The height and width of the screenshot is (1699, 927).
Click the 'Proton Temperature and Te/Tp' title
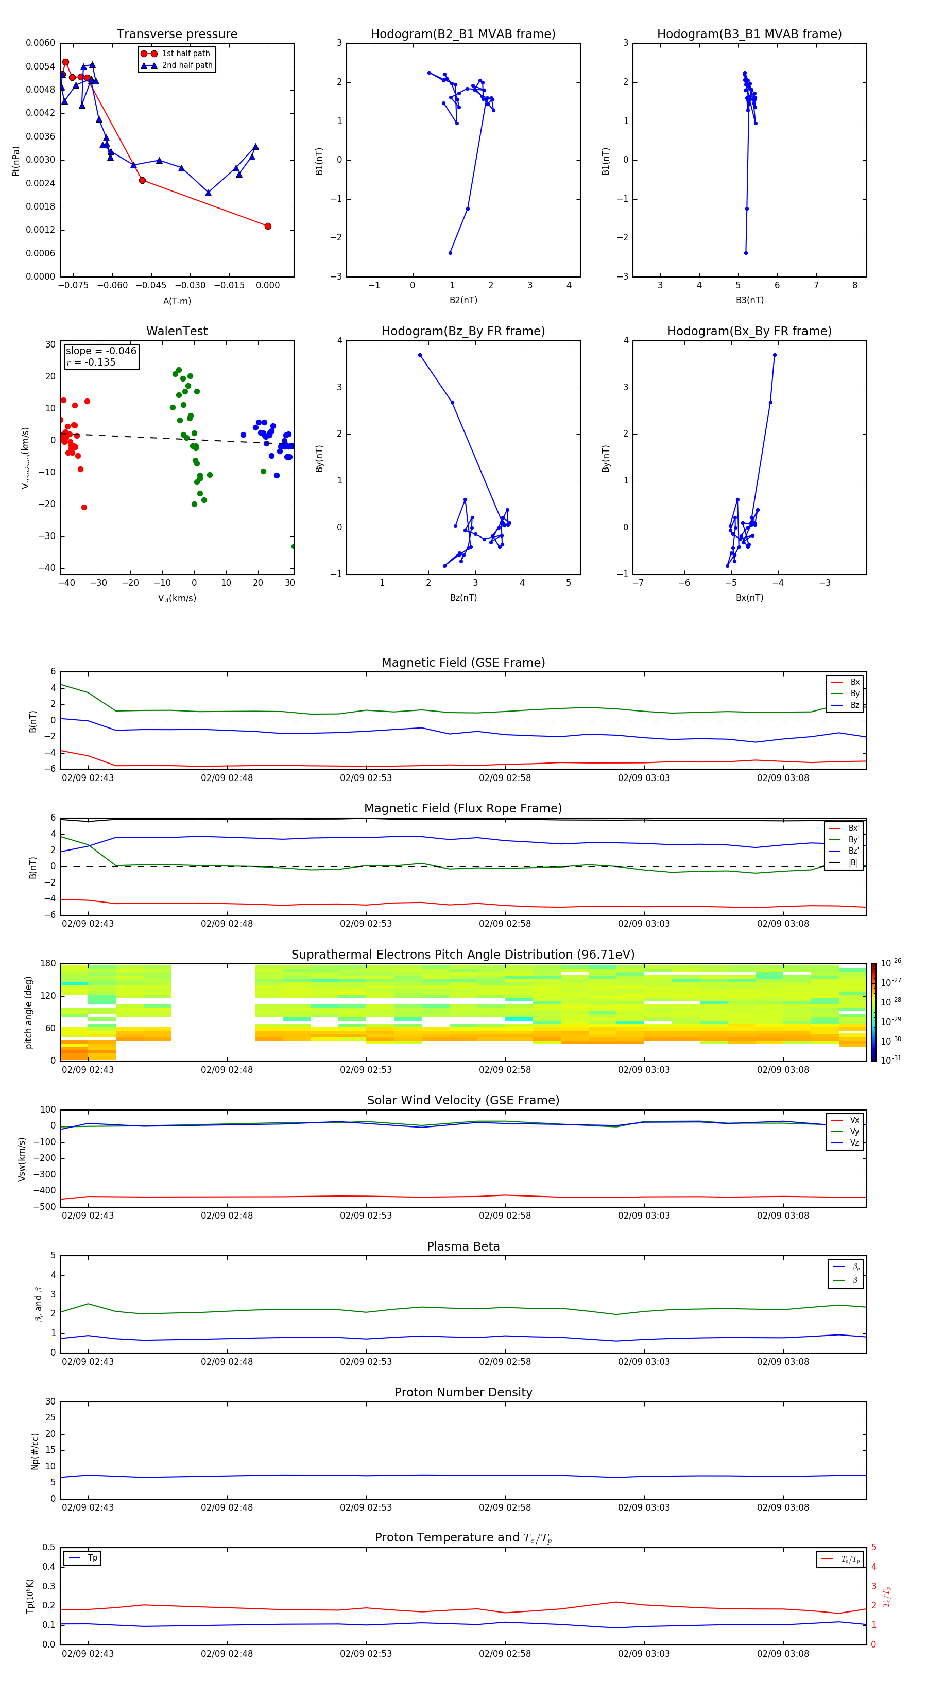pyautogui.click(x=463, y=1538)
